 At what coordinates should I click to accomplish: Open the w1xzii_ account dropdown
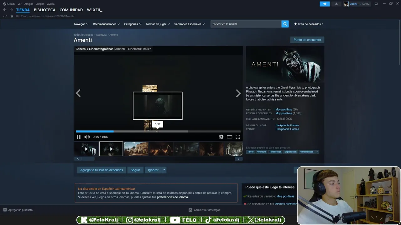(x=357, y=4)
